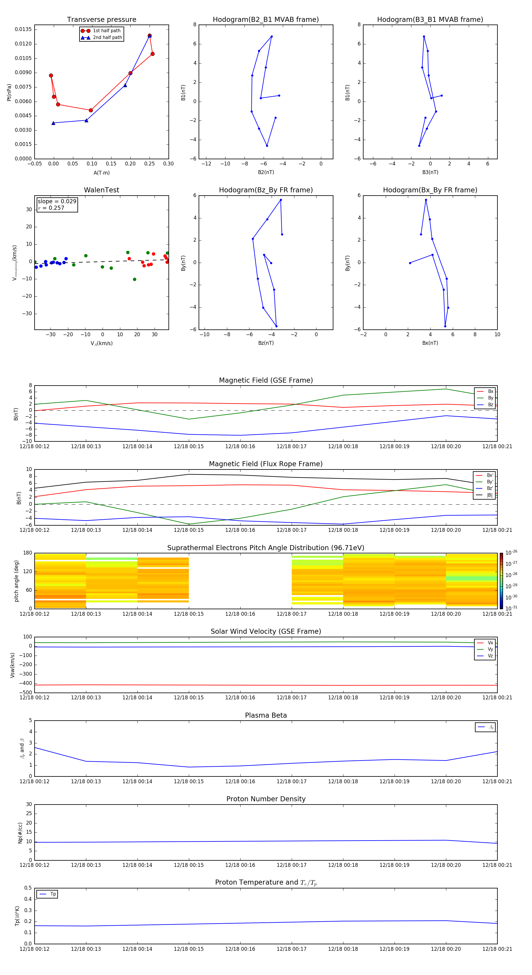Select the '1st half path' legend entry
Viewport: 532px width, 975px height.
click(101, 31)
